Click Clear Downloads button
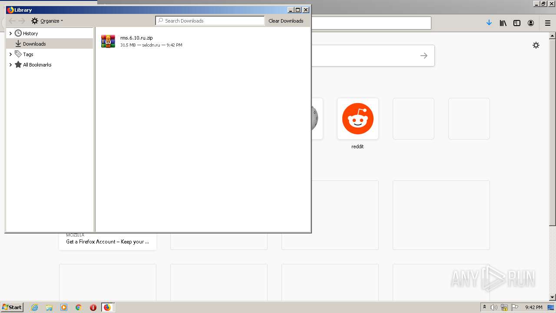This screenshot has width=556, height=313. pyautogui.click(x=286, y=21)
